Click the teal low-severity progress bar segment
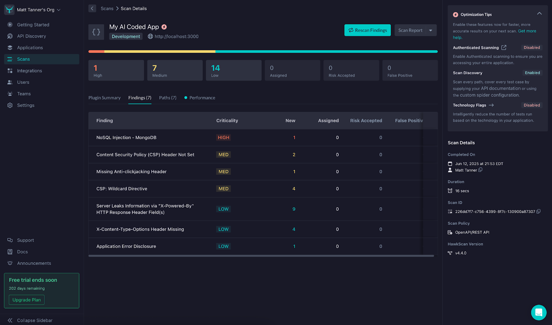 coord(327,51)
